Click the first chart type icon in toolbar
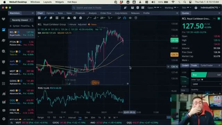Screen dimensions: 222x125 (39, 18)
